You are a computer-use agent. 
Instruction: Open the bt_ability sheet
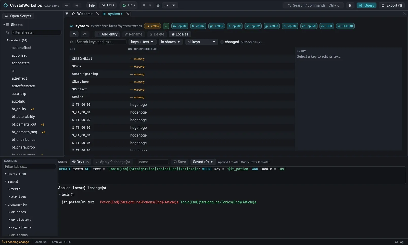coord(19,109)
